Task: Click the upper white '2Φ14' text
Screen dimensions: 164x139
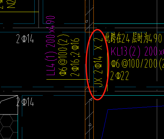Action: tap(25, 39)
